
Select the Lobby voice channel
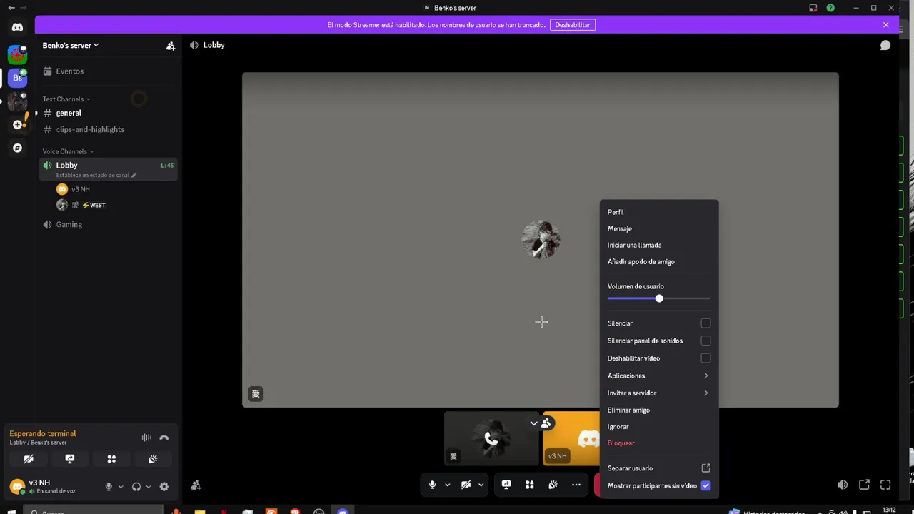tap(107, 169)
